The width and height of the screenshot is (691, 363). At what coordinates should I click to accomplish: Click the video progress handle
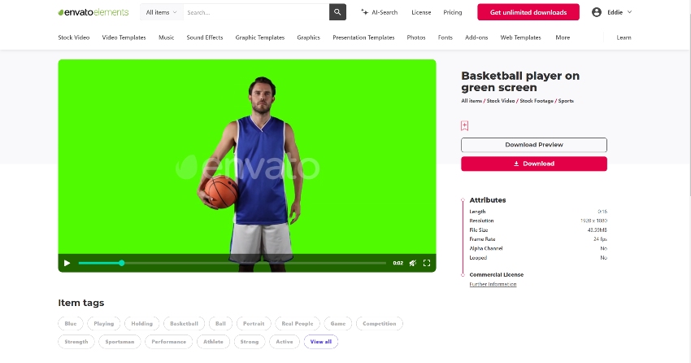[x=122, y=263]
